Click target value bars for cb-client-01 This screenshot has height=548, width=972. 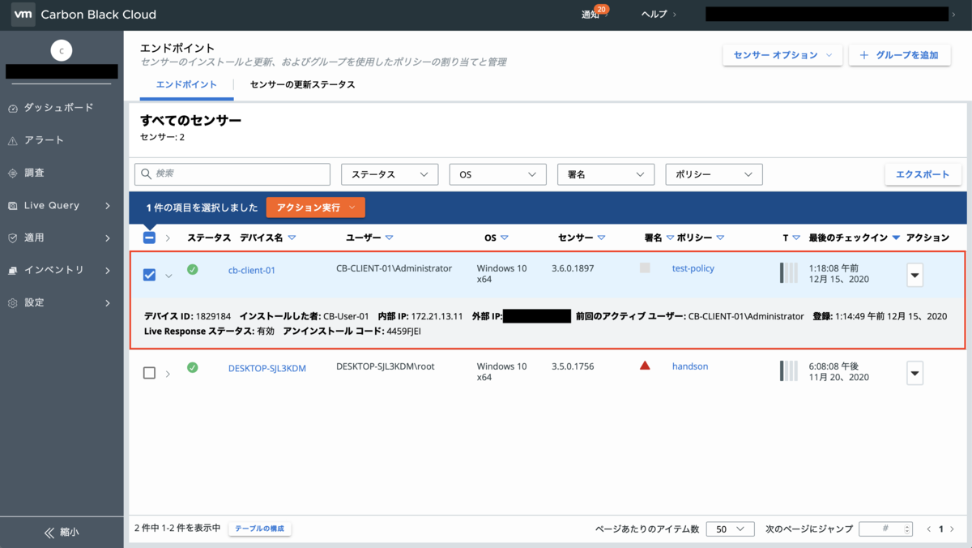[x=789, y=272]
